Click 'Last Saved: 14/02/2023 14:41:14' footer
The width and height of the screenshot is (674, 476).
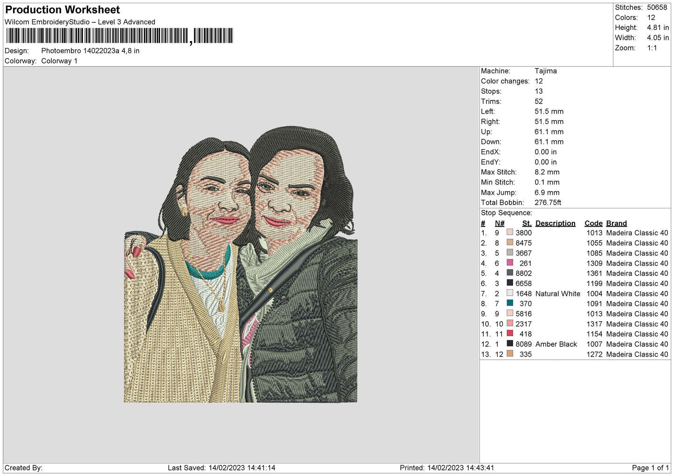[x=222, y=468]
